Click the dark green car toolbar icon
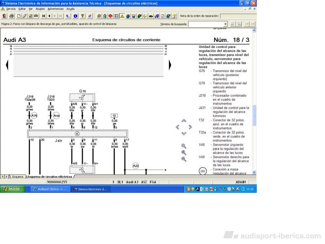Viewport: 325px width, 244px height. (151, 16)
